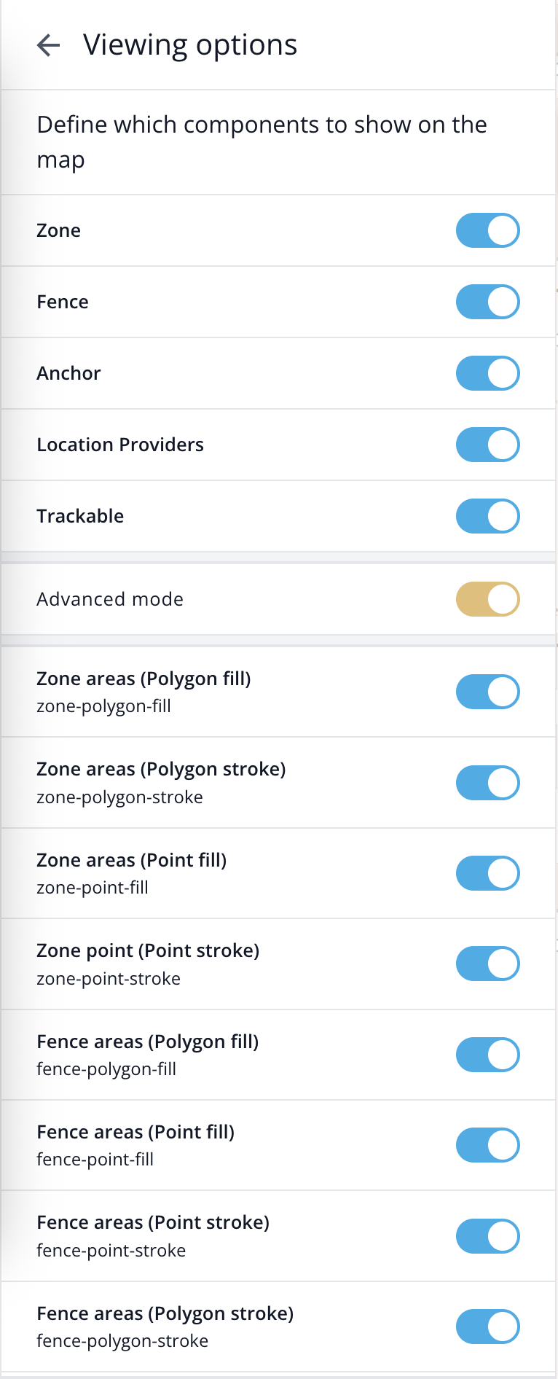This screenshot has height=1379, width=558.
Task: Click the Location Providers label
Action: click(x=120, y=445)
